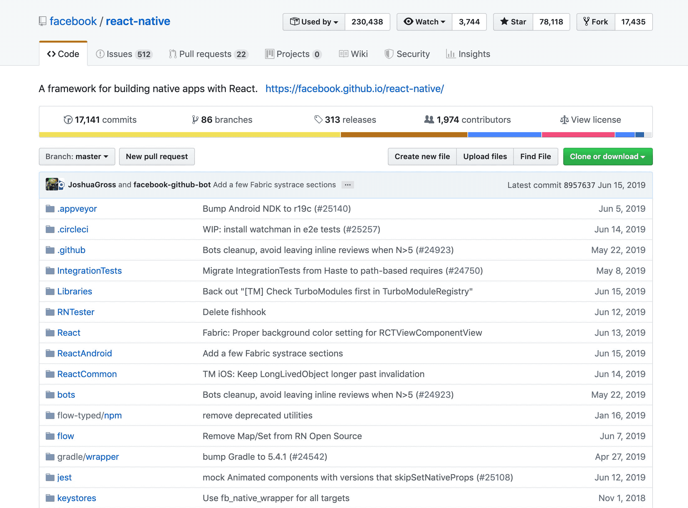Image resolution: width=688 pixels, height=508 pixels.
Task: Open the facebook.github.io/react-native link
Action: click(354, 89)
